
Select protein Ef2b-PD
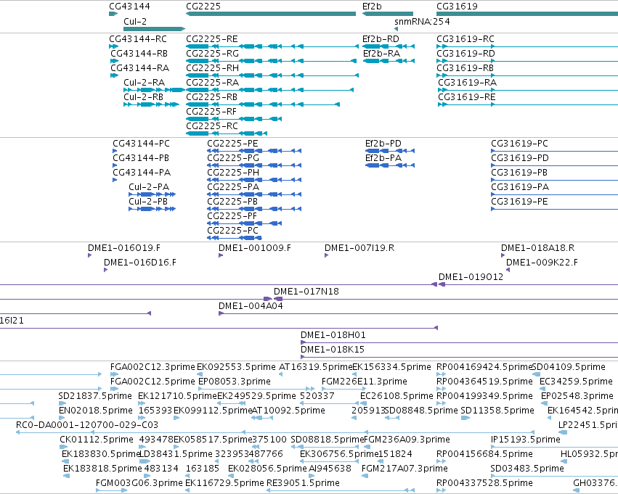click(390, 151)
